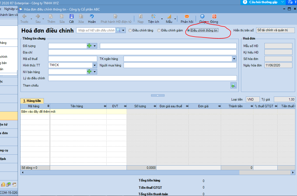This screenshot has height=196, width=297.
Task: Open dropdown beside invoice search box
Action: pos(123,30)
